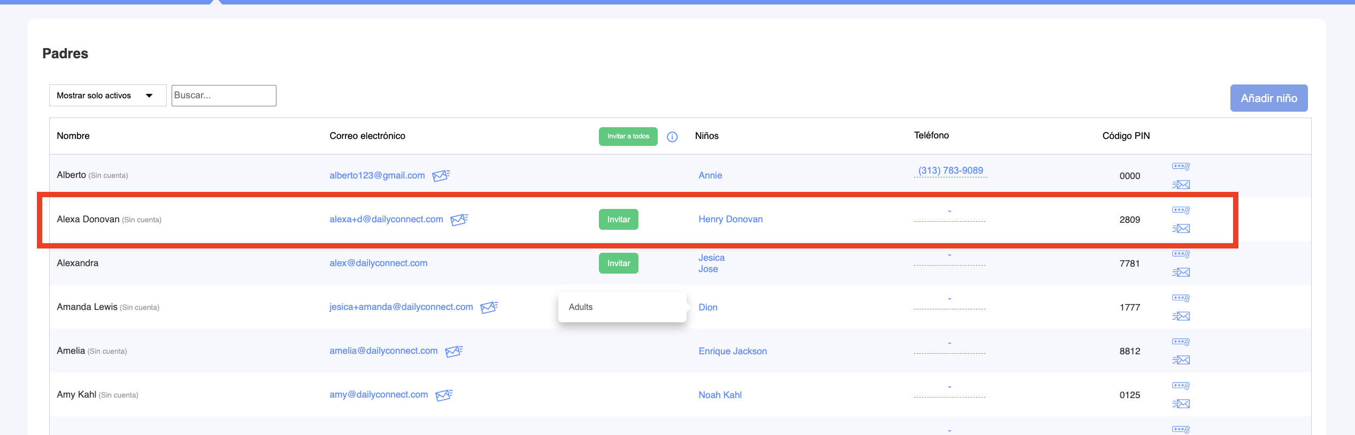Select the parent name Amelia
This screenshot has height=435, width=1355.
71,351
